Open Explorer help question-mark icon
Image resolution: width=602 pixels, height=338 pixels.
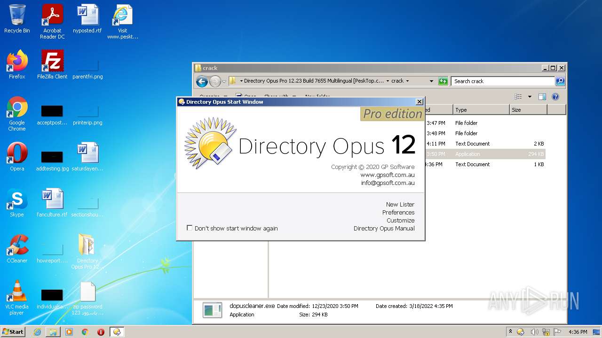coord(555,97)
